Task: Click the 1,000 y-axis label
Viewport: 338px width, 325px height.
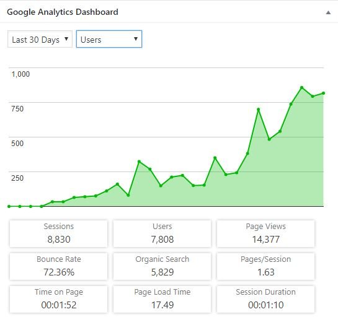Action: [x=20, y=74]
